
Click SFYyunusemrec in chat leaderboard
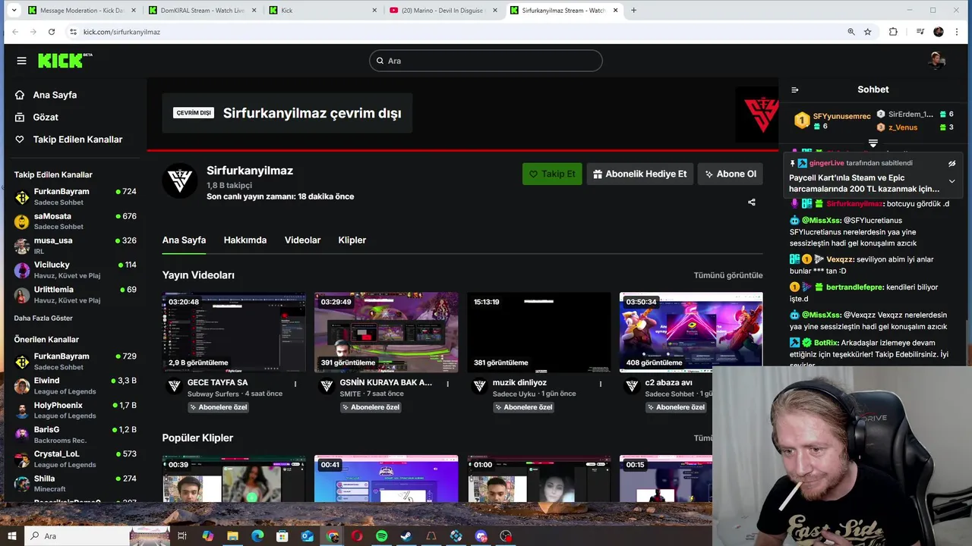pos(841,116)
